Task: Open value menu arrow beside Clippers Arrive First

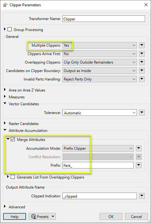Action: pyautogui.click(x=142, y=54)
